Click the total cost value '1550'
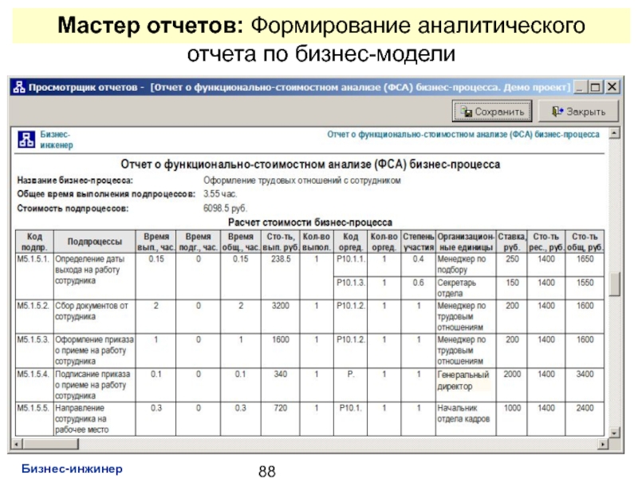This screenshot has width=638, height=479. pos(585,283)
